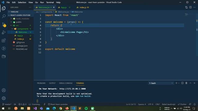Click the Welcome symbol in breadcrumbs
This screenshot has width=198, height=111.
pyautogui.click(x=77, y=12)
